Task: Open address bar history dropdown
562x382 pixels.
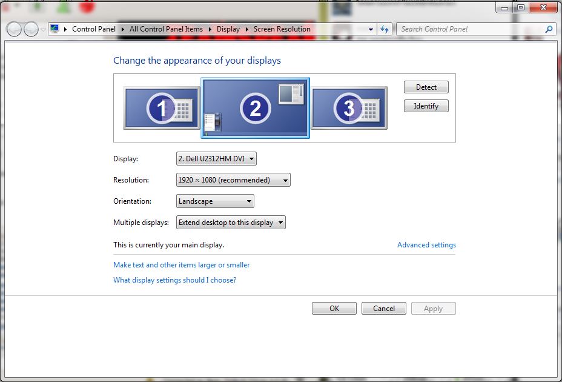Action: click(371, 29)
